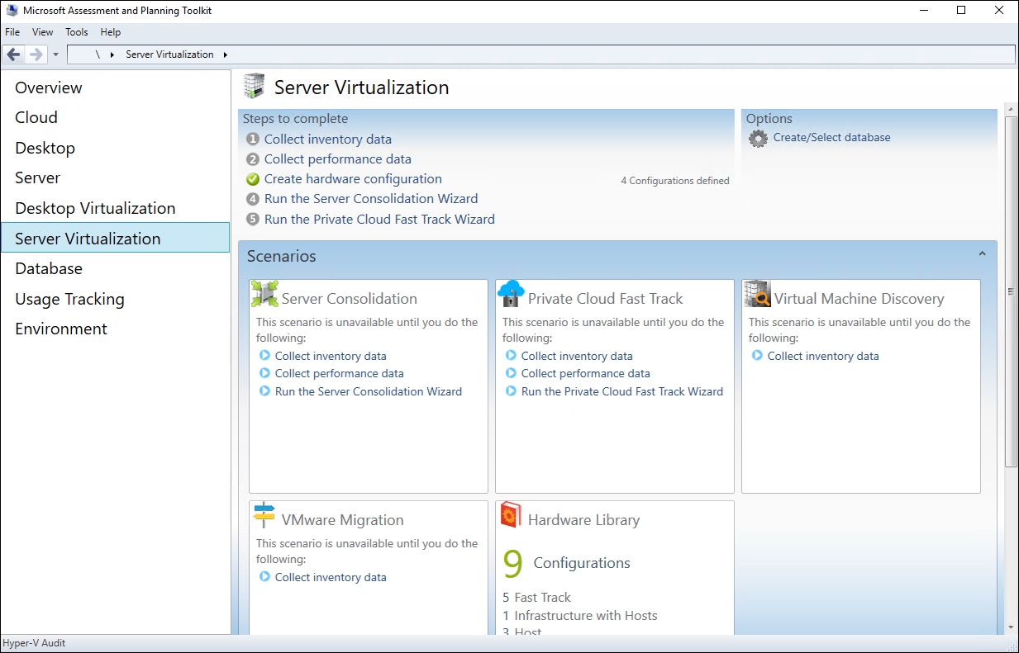Click the Virtual Machine Discovery icon
This screenshot has width=1019, height=653.
pyautogui.click(x=757, y=294)
